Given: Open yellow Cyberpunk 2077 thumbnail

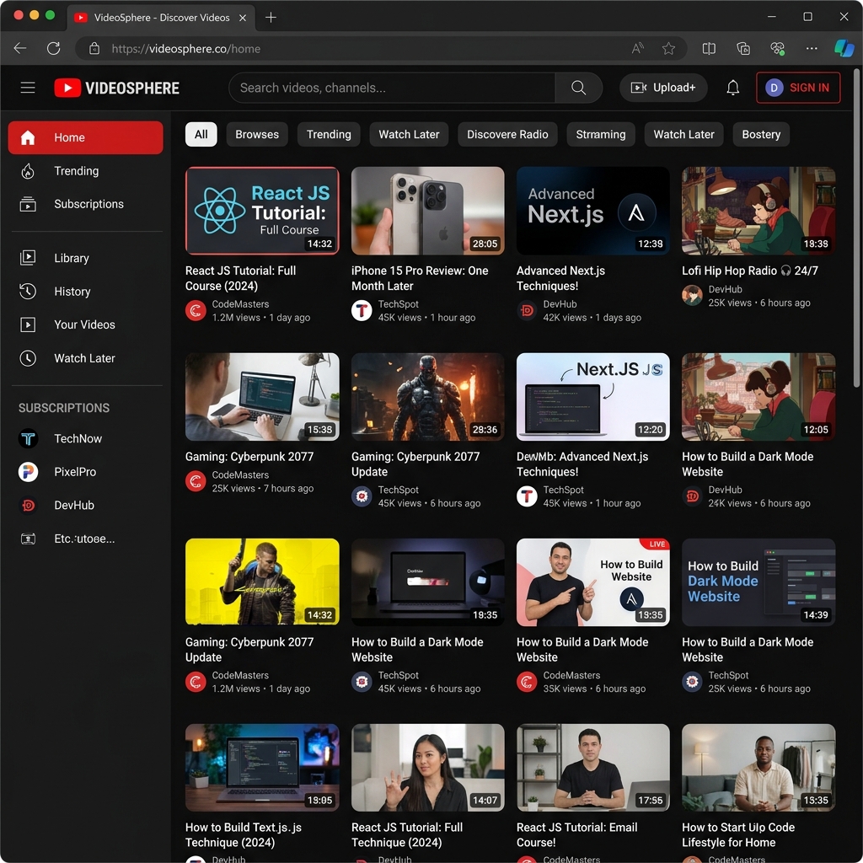Looking at the screenshot, I should point(262,582).
